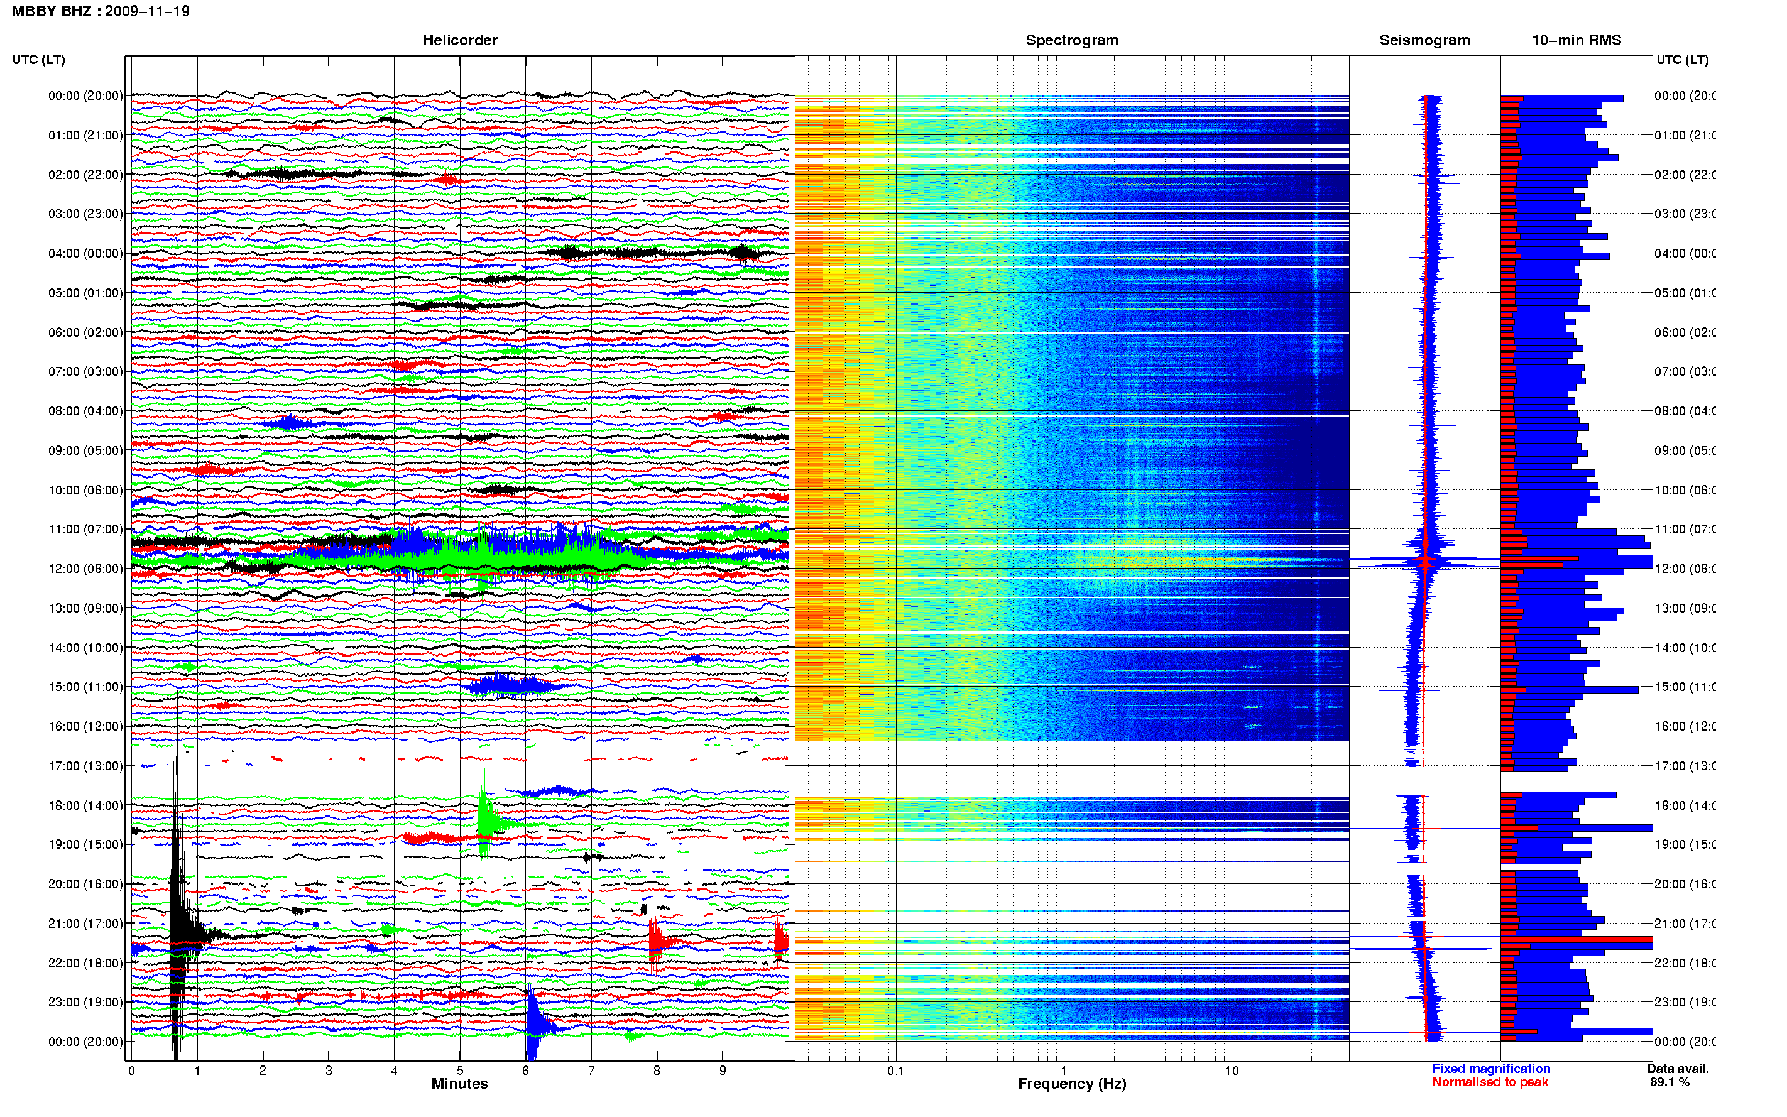Click left-axis label 09:00 (05:00)
This screenshot has height=1117, width=1787.
tap(85, 450)
